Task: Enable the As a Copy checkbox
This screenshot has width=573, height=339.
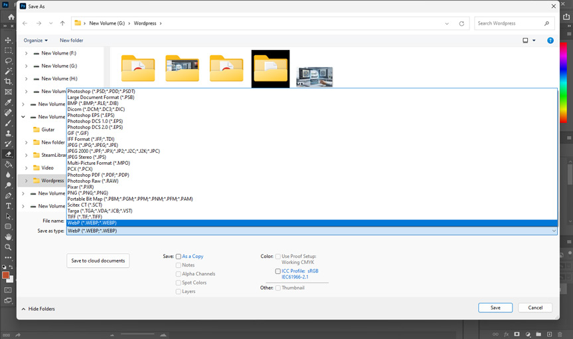Action: pyautogui.click(x=179, y=257)
